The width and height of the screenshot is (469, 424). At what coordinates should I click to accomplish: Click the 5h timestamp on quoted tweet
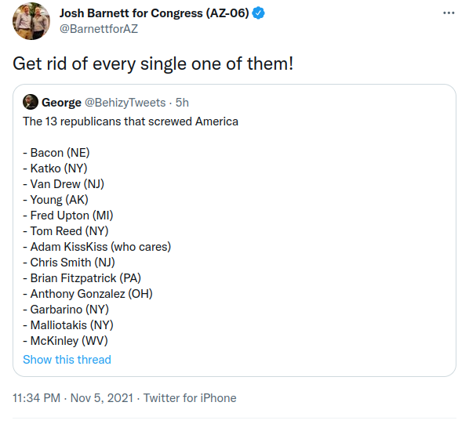click(x=182, y=103)
